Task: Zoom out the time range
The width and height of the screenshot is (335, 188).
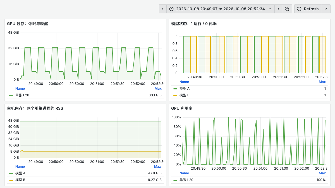Action: point(287,9)
